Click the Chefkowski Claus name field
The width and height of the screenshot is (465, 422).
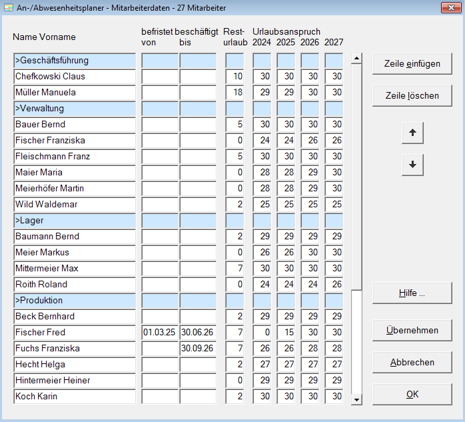pos(75,77)
